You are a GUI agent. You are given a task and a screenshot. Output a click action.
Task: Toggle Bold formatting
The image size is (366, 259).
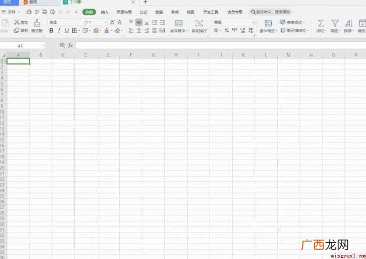tap(51, 30)
